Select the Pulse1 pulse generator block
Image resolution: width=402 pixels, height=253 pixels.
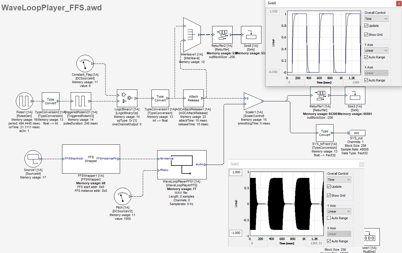[x=24, y=101]
